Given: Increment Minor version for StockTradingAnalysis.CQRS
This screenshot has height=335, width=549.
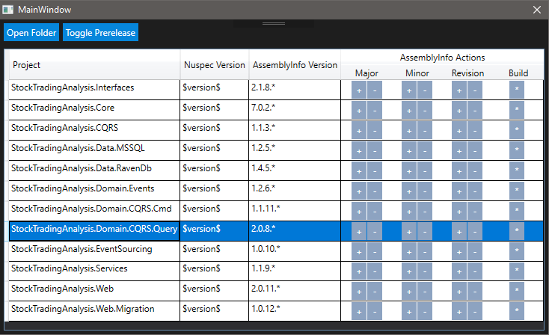Looking at the screenshot, I should click(x=409, y=130).
